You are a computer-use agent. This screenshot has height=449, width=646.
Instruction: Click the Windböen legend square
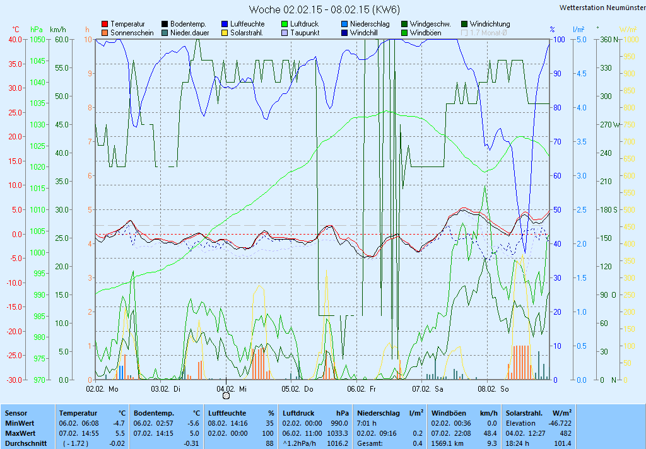[404, 33]
